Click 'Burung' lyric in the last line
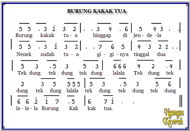This screenshot has height=131, width=190. [x=50, y=108]
